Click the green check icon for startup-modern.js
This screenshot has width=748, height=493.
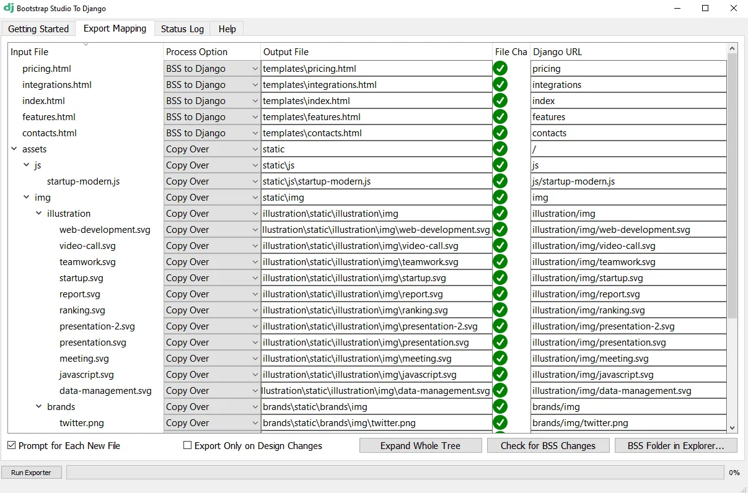pos(500,181)
